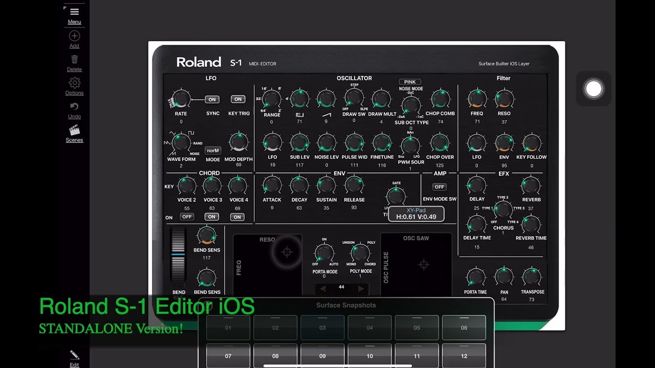Image resolution: width=655 pixels, height=368 pixels.
Task: Click the LFO RATE knob
Action: click(x=181, y=99)
